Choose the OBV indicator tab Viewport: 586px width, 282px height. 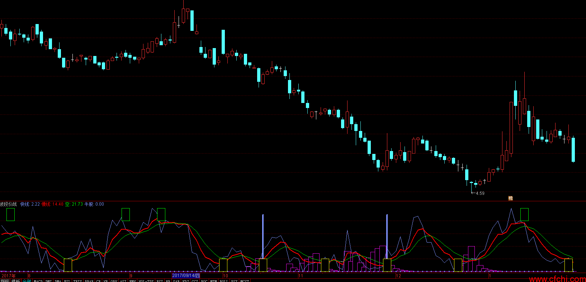click(x=114, y=281)
